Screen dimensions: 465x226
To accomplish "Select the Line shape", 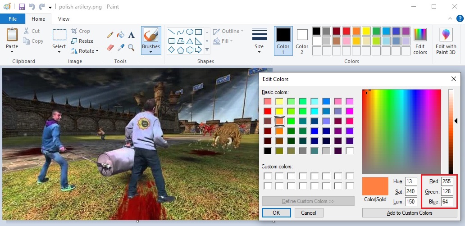I will [x=171, y=32].
